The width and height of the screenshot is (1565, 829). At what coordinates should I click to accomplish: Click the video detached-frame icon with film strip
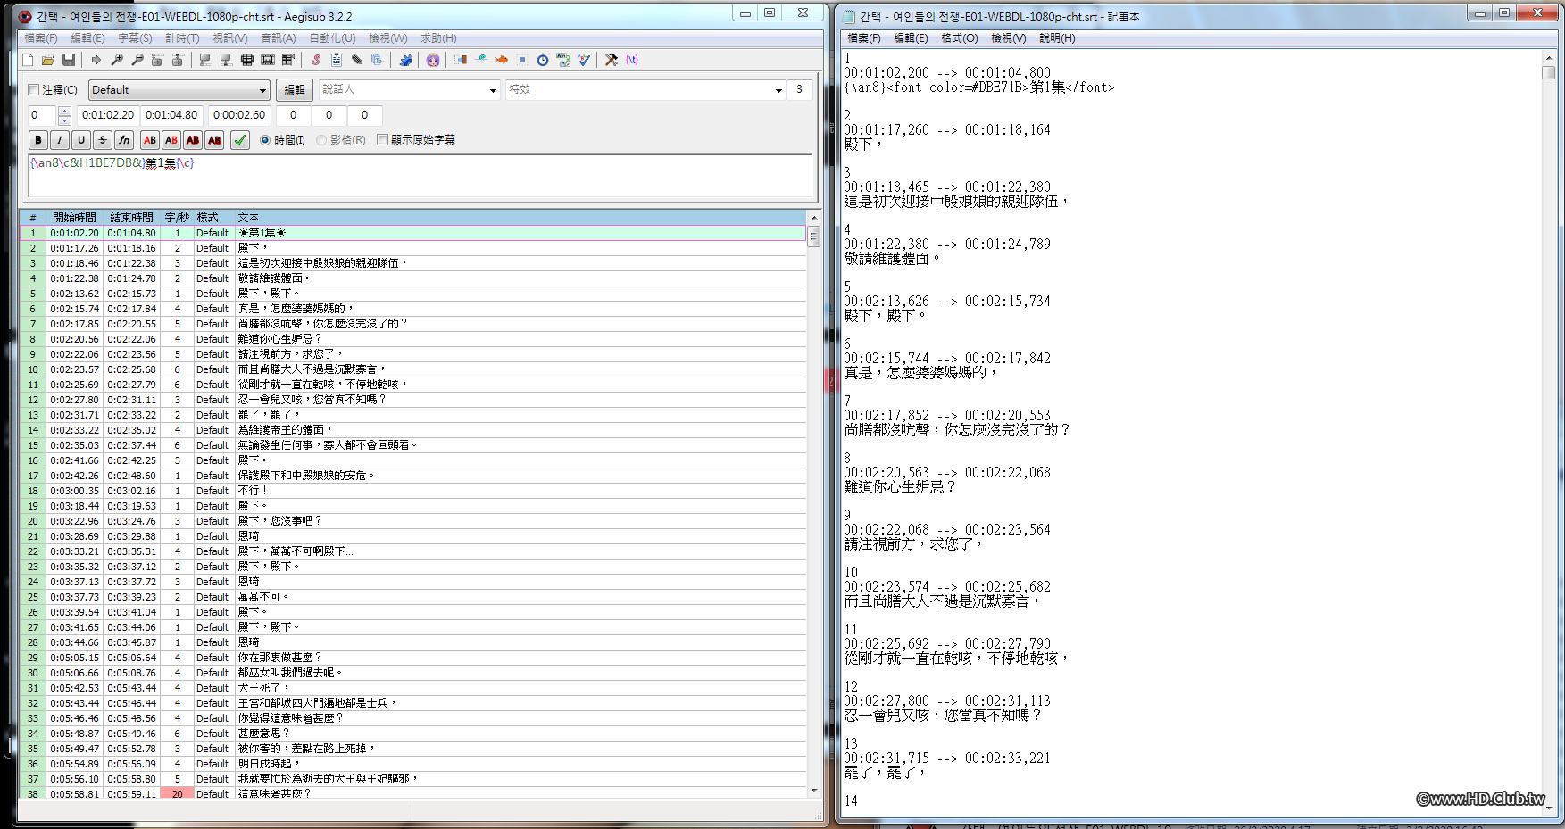[268, 60]
